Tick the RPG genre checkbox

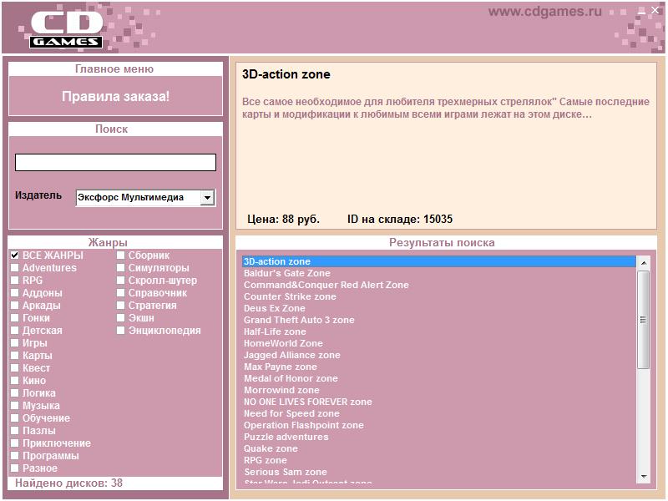15,281
